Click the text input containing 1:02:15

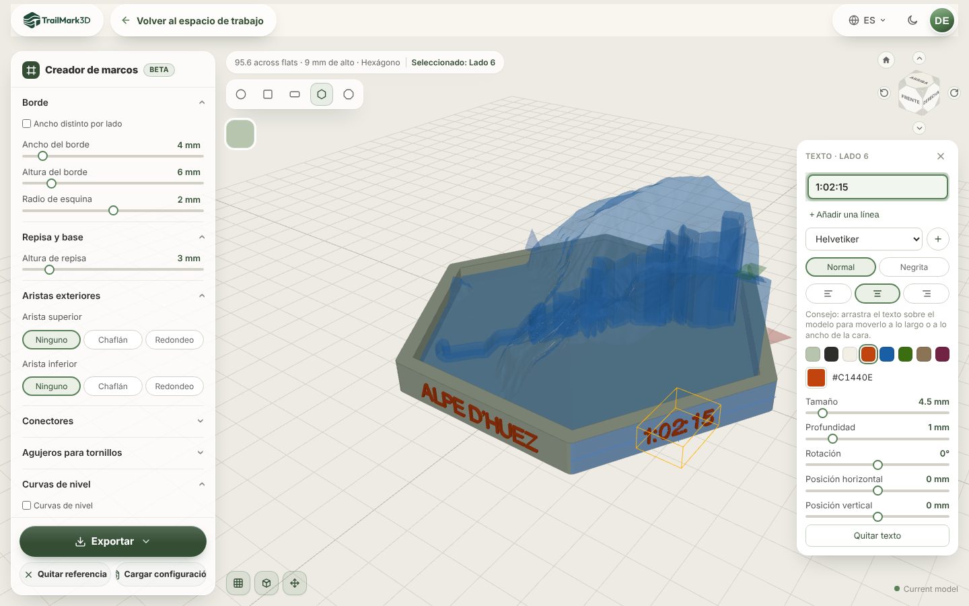[877, 187]
